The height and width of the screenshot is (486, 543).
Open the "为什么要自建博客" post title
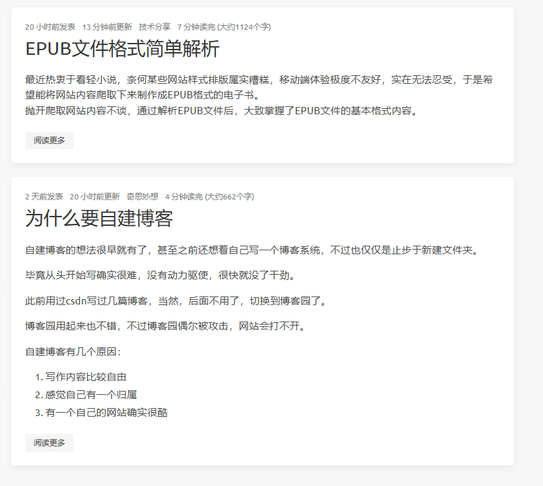point(99,219)
